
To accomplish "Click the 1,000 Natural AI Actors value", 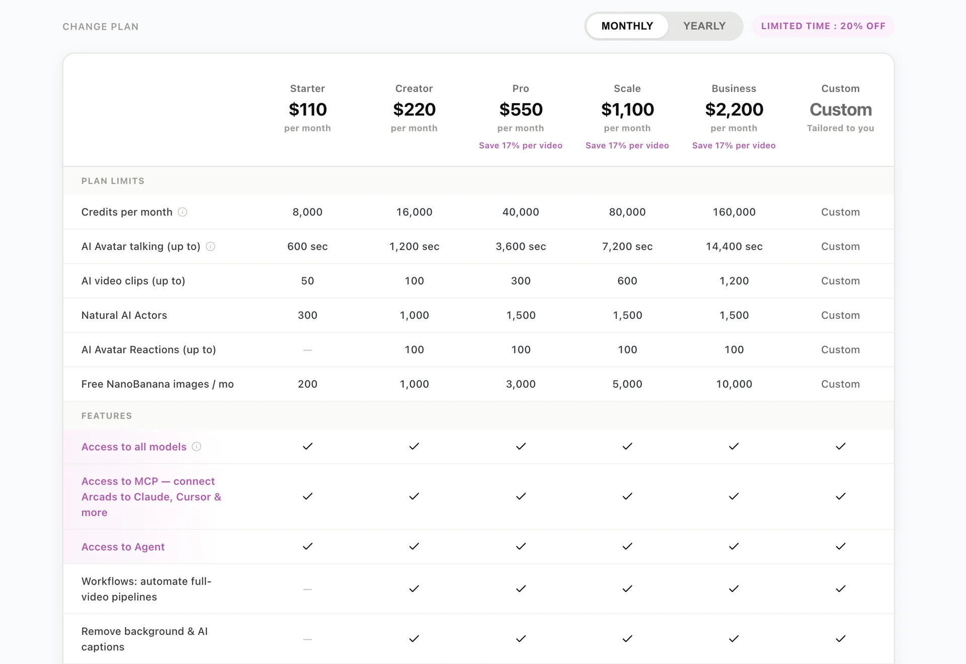I will tap(414, 315).
